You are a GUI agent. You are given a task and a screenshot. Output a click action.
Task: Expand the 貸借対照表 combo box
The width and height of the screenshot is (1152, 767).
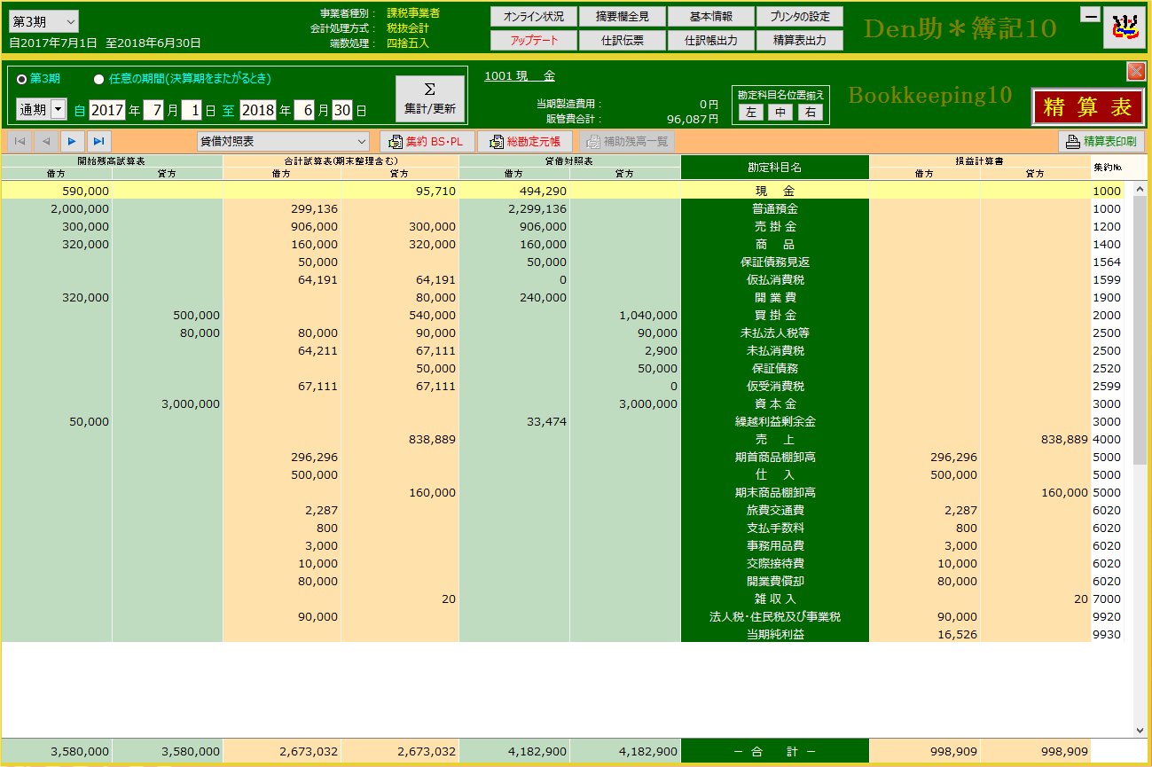(361, 141)
